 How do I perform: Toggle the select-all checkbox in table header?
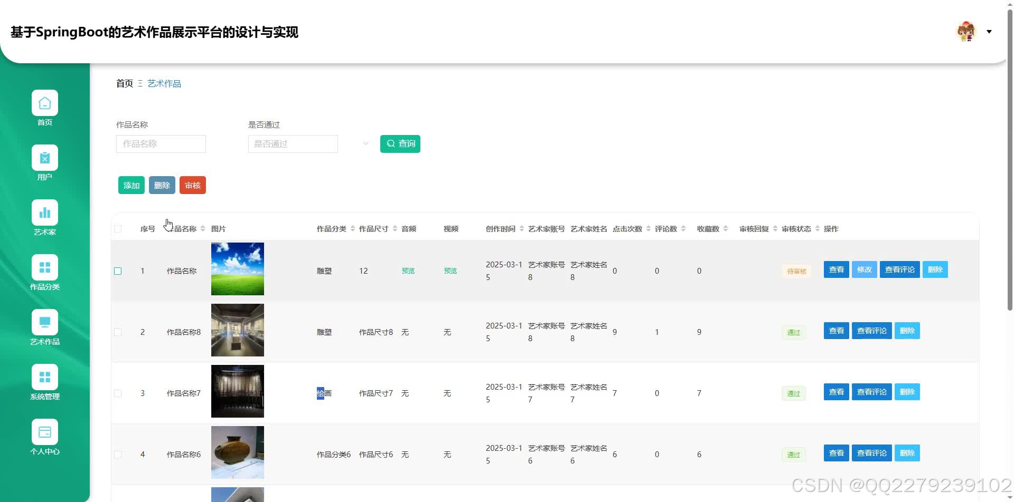pos(118,228)
